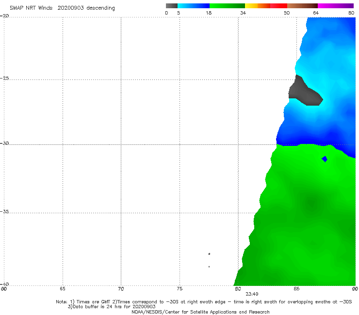Viewport: 359px width, 315px height.
Task: Click the longitude axis label '75'
Action: (179, 289)
